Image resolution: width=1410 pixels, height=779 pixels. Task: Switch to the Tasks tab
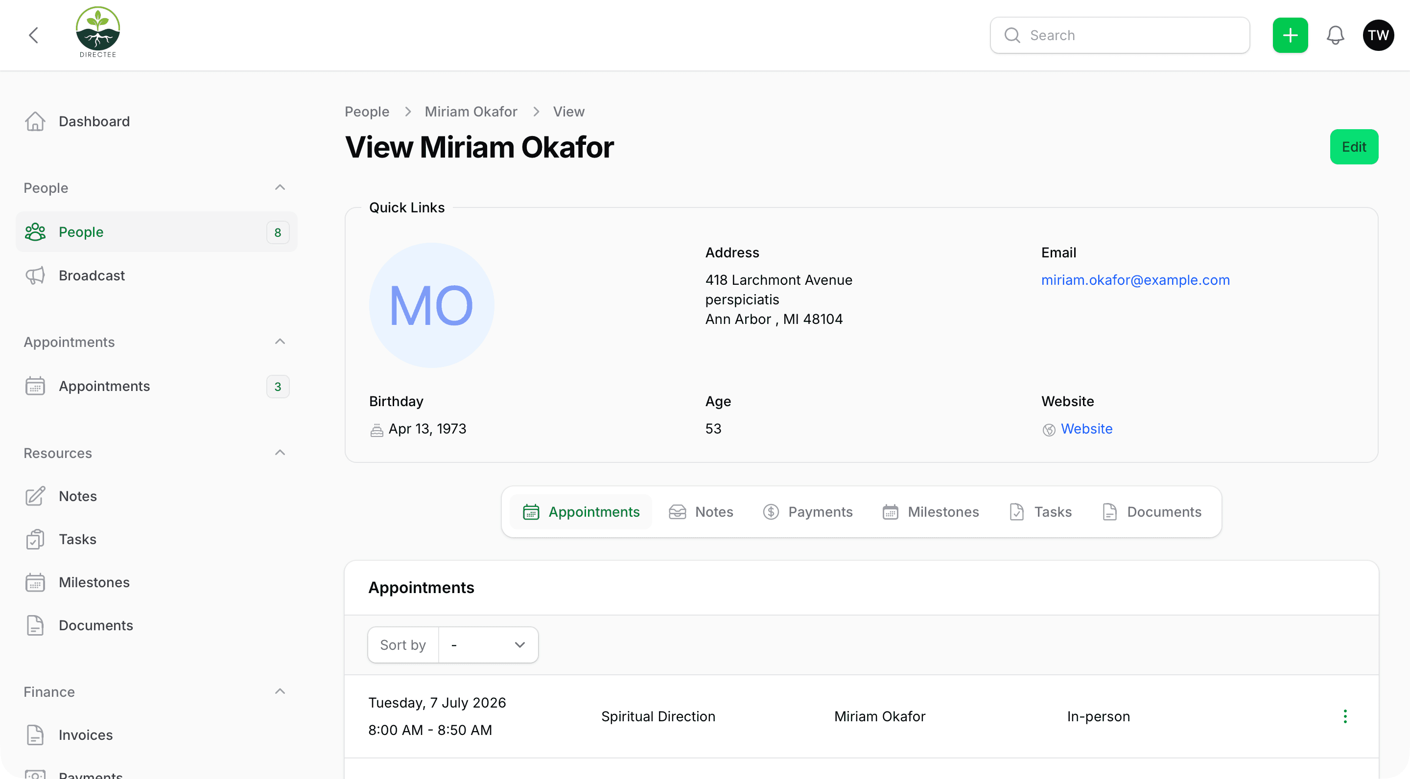click(x=1040, y=512)
